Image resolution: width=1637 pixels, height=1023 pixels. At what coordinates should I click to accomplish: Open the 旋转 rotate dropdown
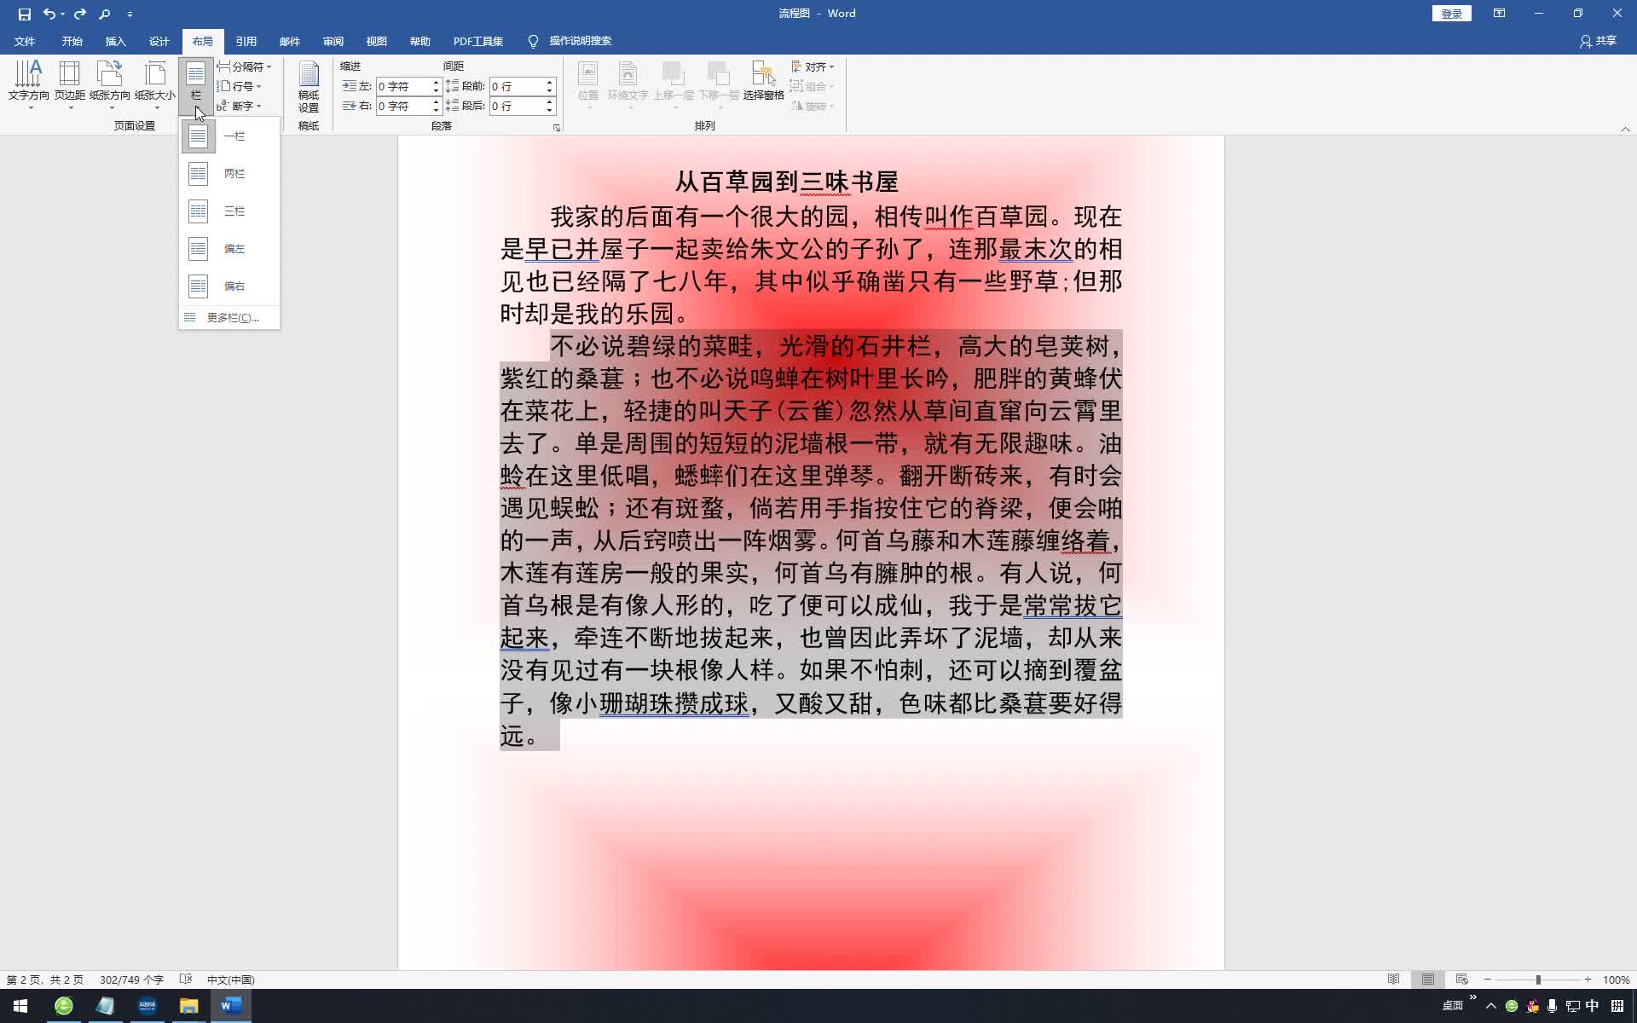pos(813,106)
